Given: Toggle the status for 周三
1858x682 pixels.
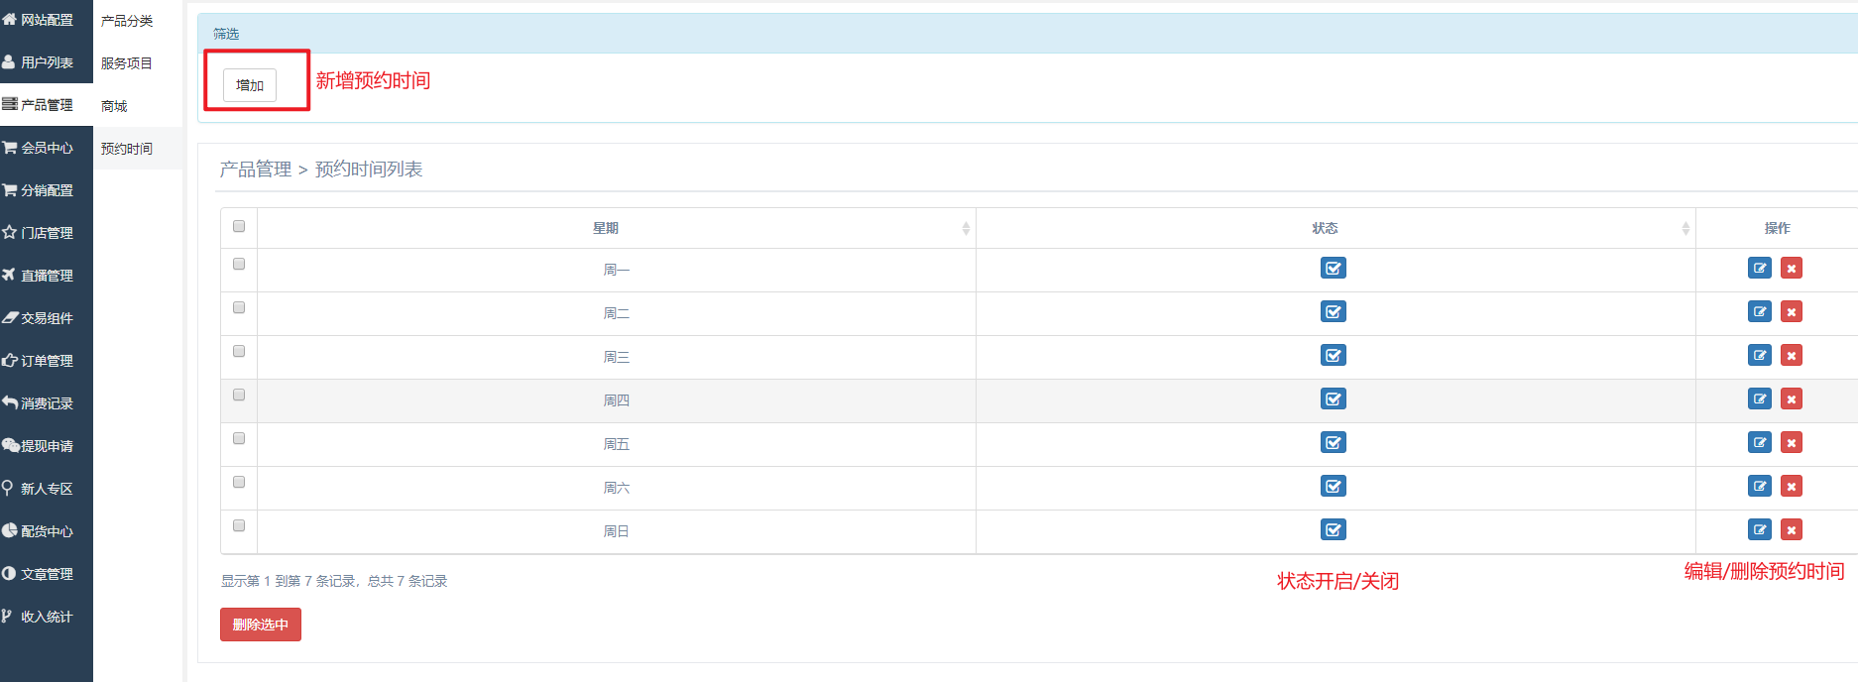Looking at the screenshot, I should [1333, 355].
